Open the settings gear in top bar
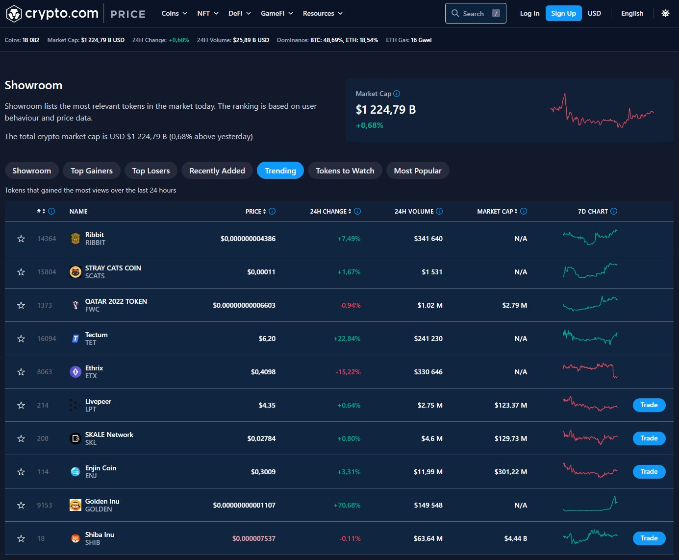 665,13
